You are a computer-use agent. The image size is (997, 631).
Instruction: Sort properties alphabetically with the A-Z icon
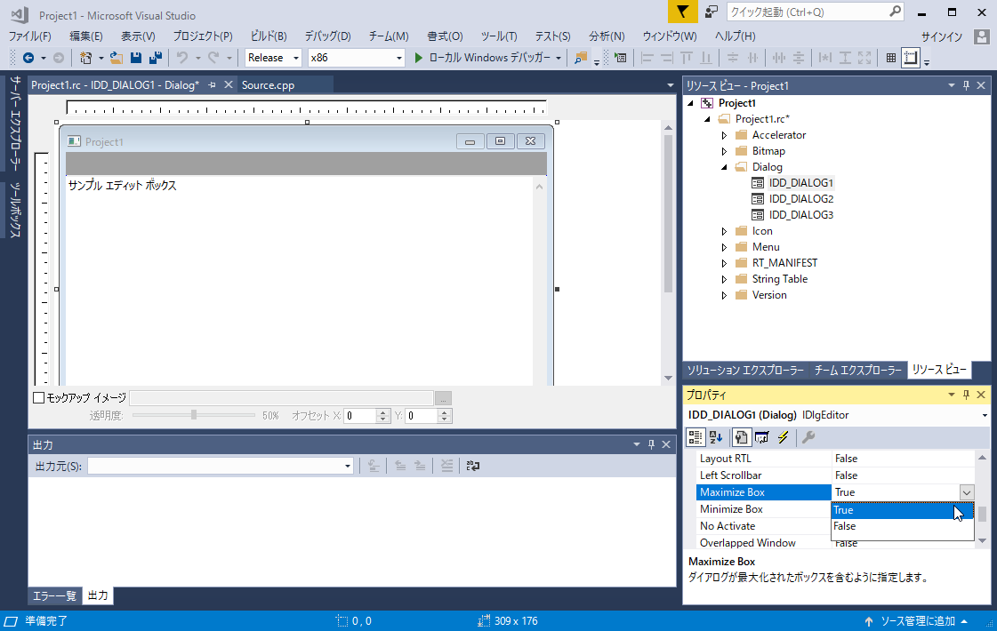(x=716, y=437)
